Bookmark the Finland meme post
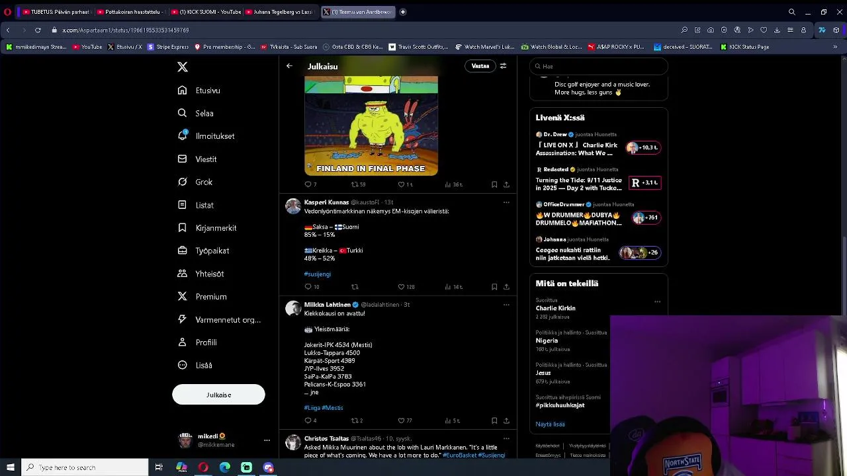 click(x=494, y=184)
